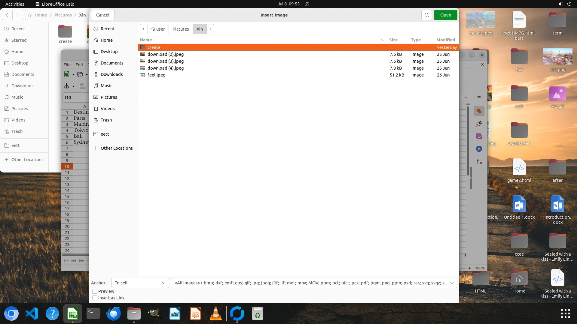The width and height of the screenshot is (577, 324).
Task: Launch VLC from the dock
Action: 215,314
